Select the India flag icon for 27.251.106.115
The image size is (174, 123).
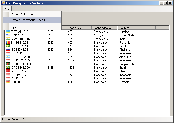pos(8,39)
